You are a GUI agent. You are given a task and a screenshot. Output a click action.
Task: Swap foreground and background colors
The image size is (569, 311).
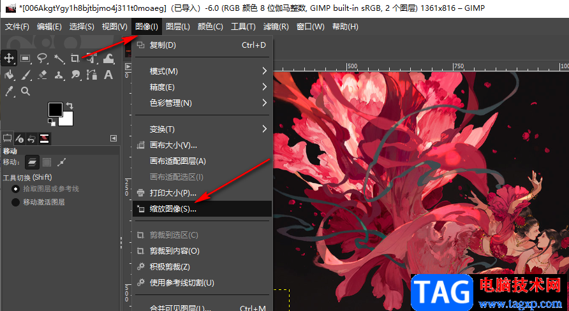(70, 106)
